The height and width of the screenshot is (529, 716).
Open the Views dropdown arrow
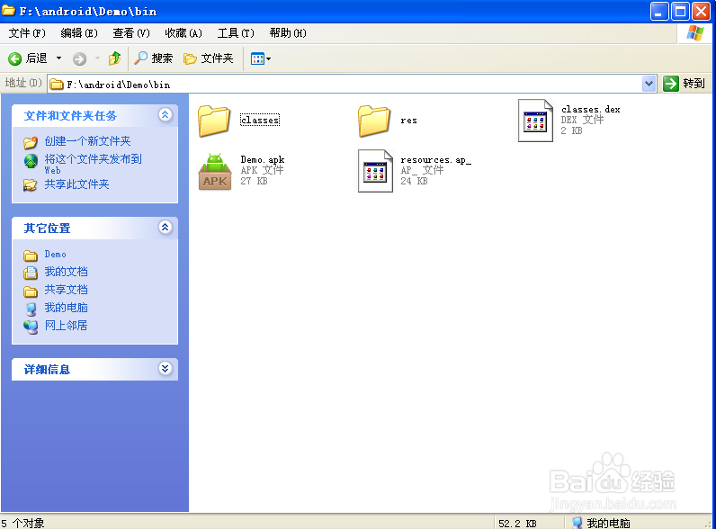coord(268,58)
